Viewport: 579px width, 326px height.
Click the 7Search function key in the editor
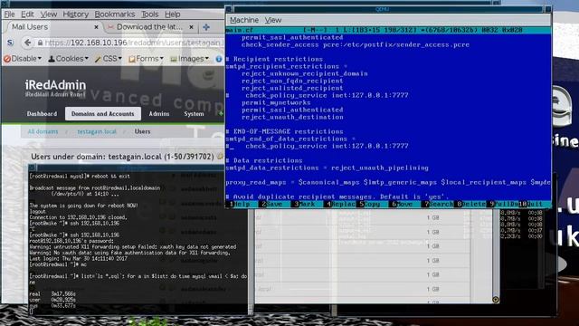(x=437, y=204)
